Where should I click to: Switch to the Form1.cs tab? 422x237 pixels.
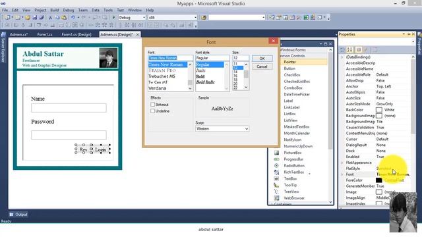click(45, 34)
